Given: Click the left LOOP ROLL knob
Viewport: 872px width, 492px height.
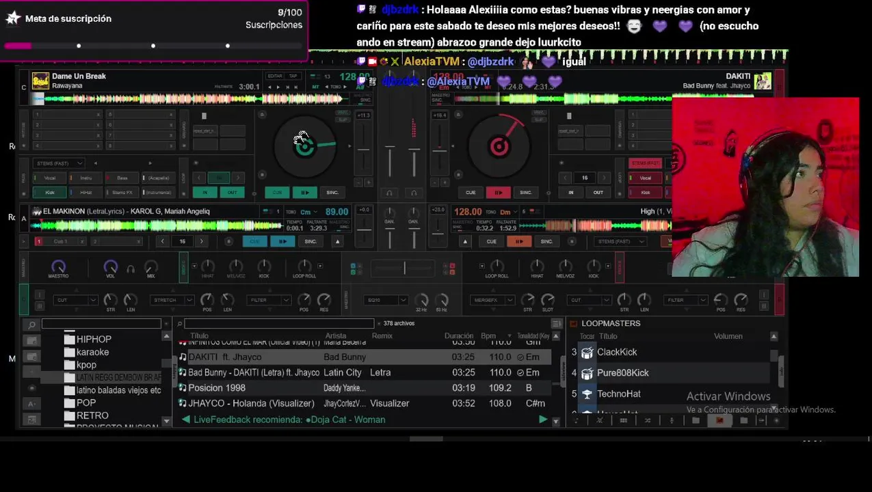Looking at the screenshot, I should point(304,266).
